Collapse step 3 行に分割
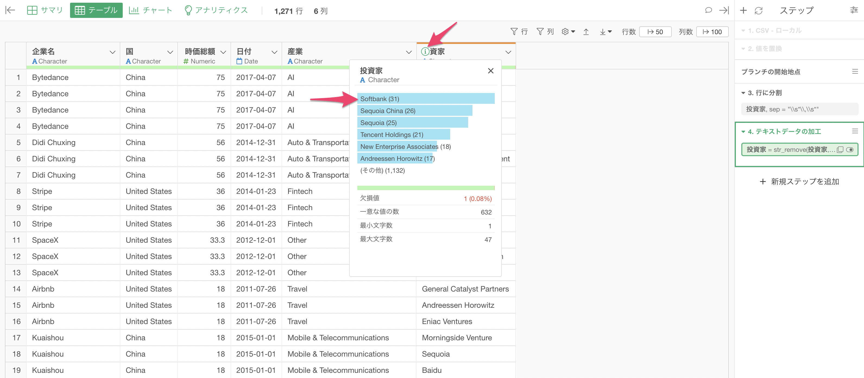Image resolution: width=864 pixels, height=378 pixels. tap(743, 93)
